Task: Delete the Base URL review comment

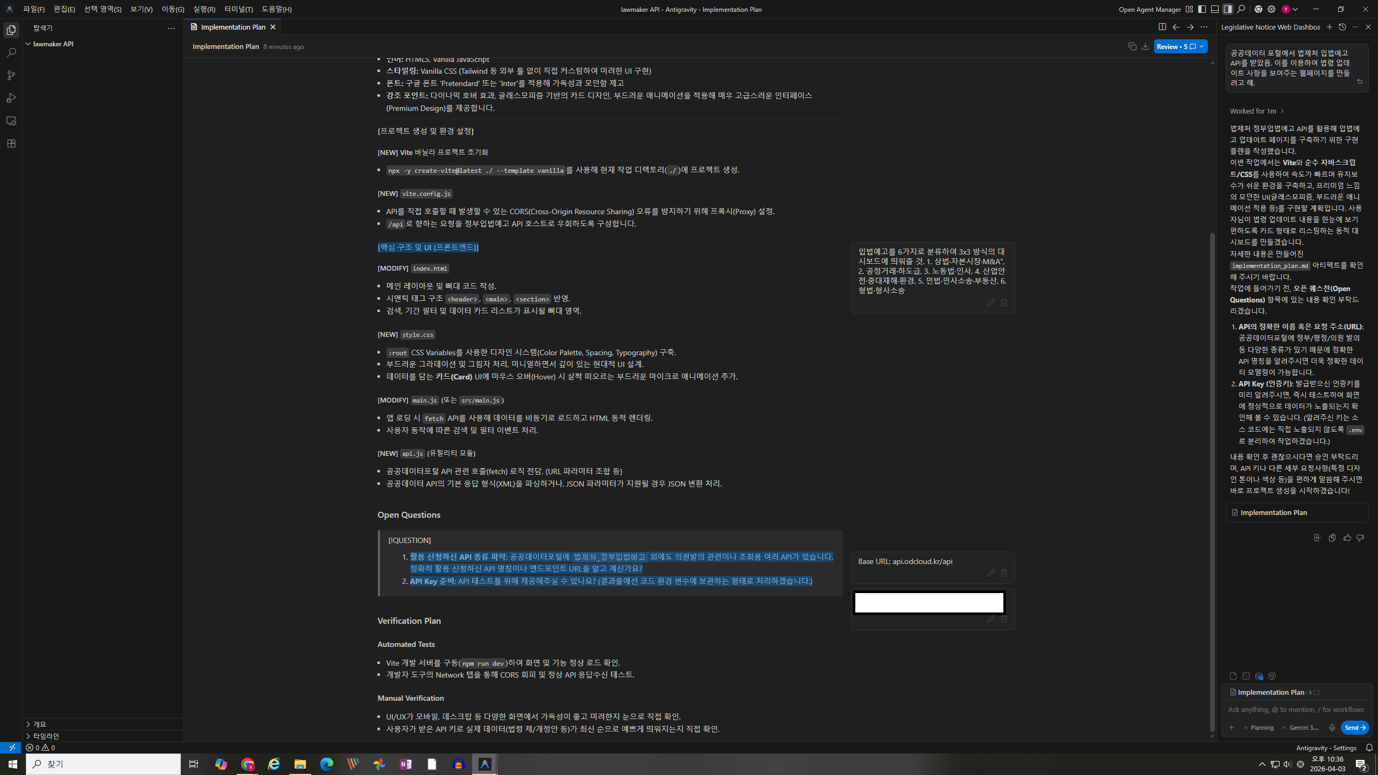Action: click(1004, 573)
